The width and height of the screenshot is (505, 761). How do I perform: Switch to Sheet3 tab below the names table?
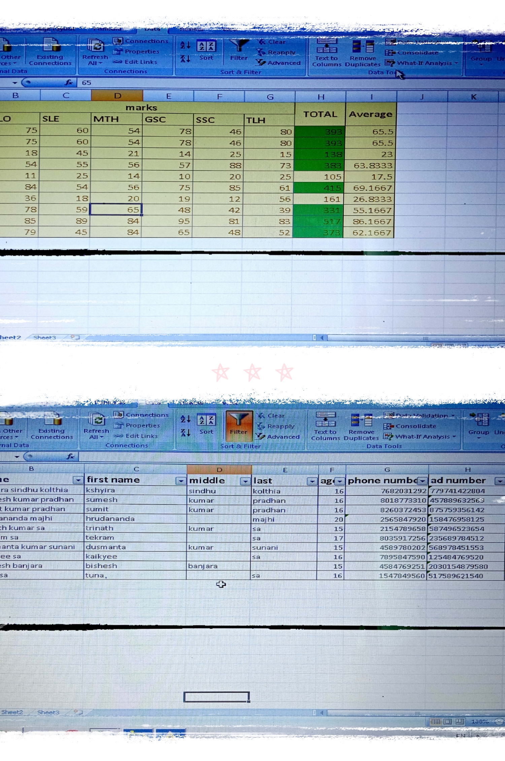coord(48,712)
